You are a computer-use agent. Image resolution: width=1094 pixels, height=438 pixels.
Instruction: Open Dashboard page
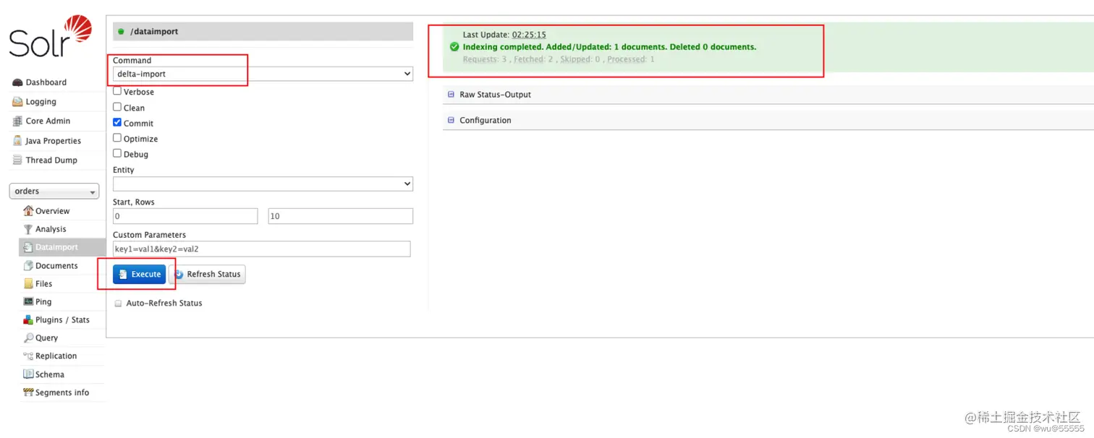point(46,82)
